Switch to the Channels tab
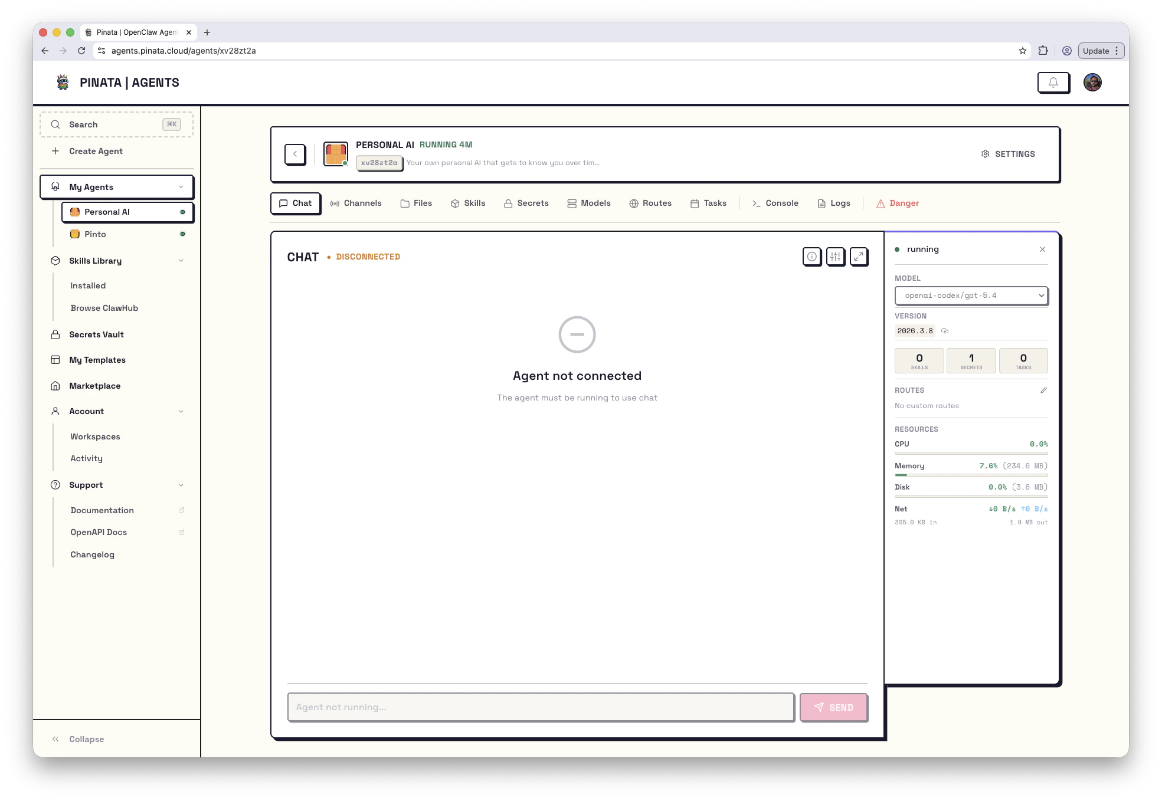Viewport: 1162px width, 801px height. pyautogui.click(x=356, y=203)
